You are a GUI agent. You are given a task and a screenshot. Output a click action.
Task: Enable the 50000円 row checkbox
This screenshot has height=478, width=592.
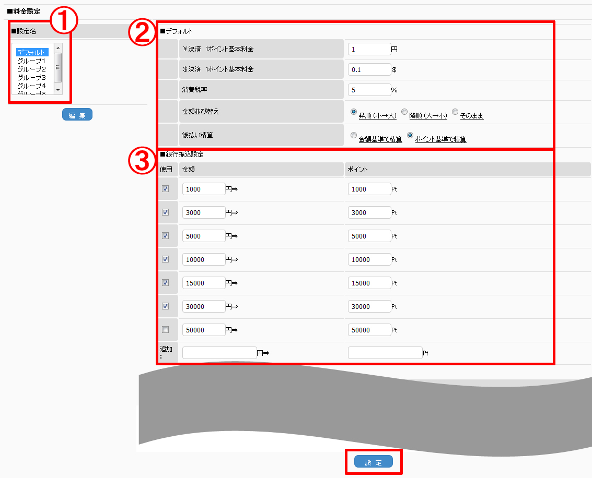(166, 330)
